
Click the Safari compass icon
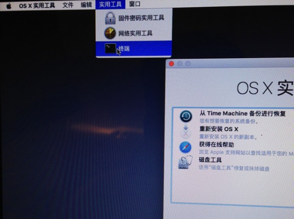pyautogui.click(x=186, y=147)
